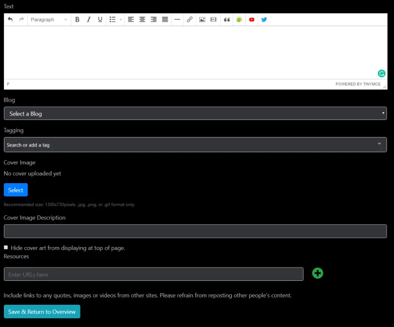Insert a horizontal line

coord(177,19)
